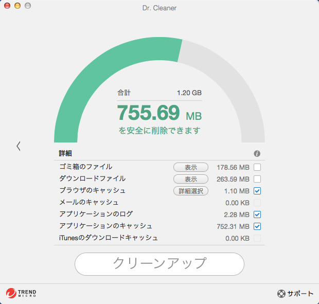This screenshot has height=304, width=319.
Task: Check the ゴミ箱のファイル checkbox
Action: coord(257,167)
